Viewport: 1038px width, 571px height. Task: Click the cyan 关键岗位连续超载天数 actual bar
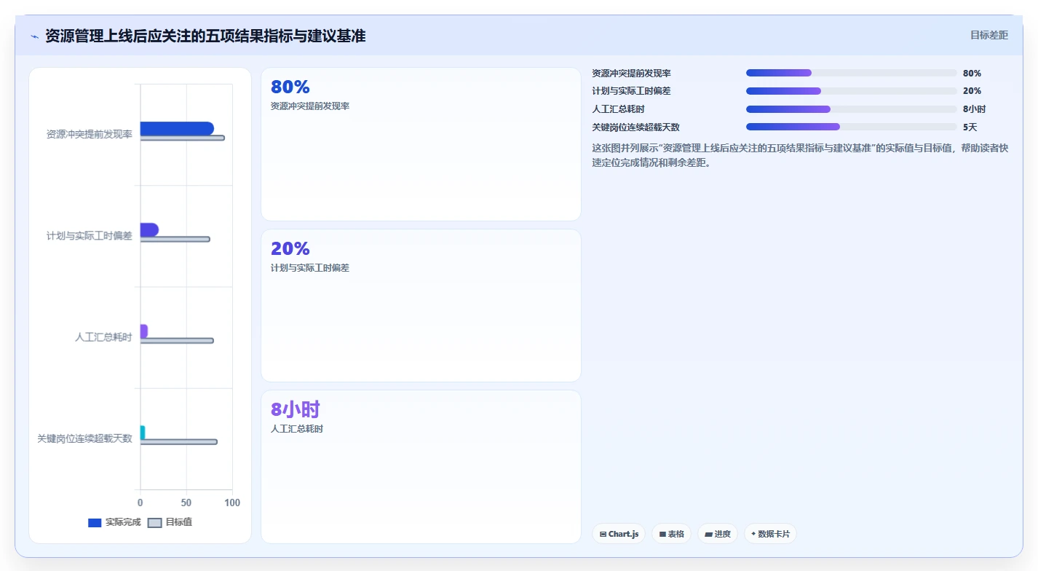tap(143, 433)
